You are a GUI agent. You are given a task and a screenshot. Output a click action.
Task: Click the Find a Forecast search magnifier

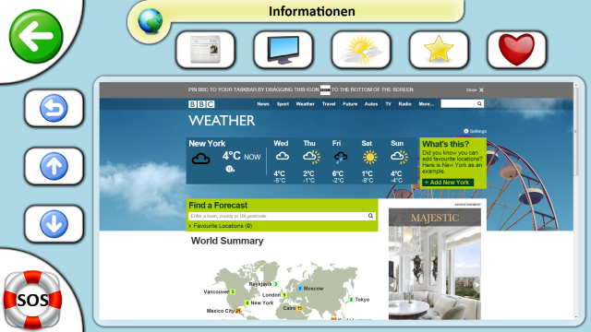370,216
